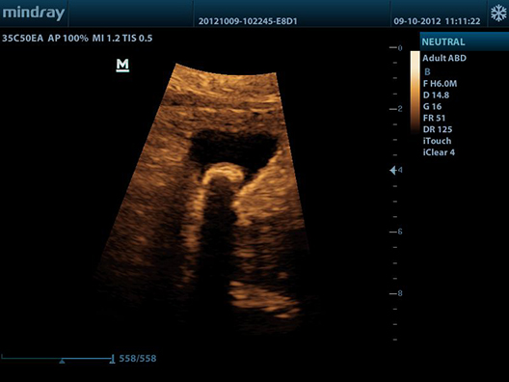Click the FR 51 frame rate value
The width and height of the screenshot is (509, 382).
click(434, 118)
